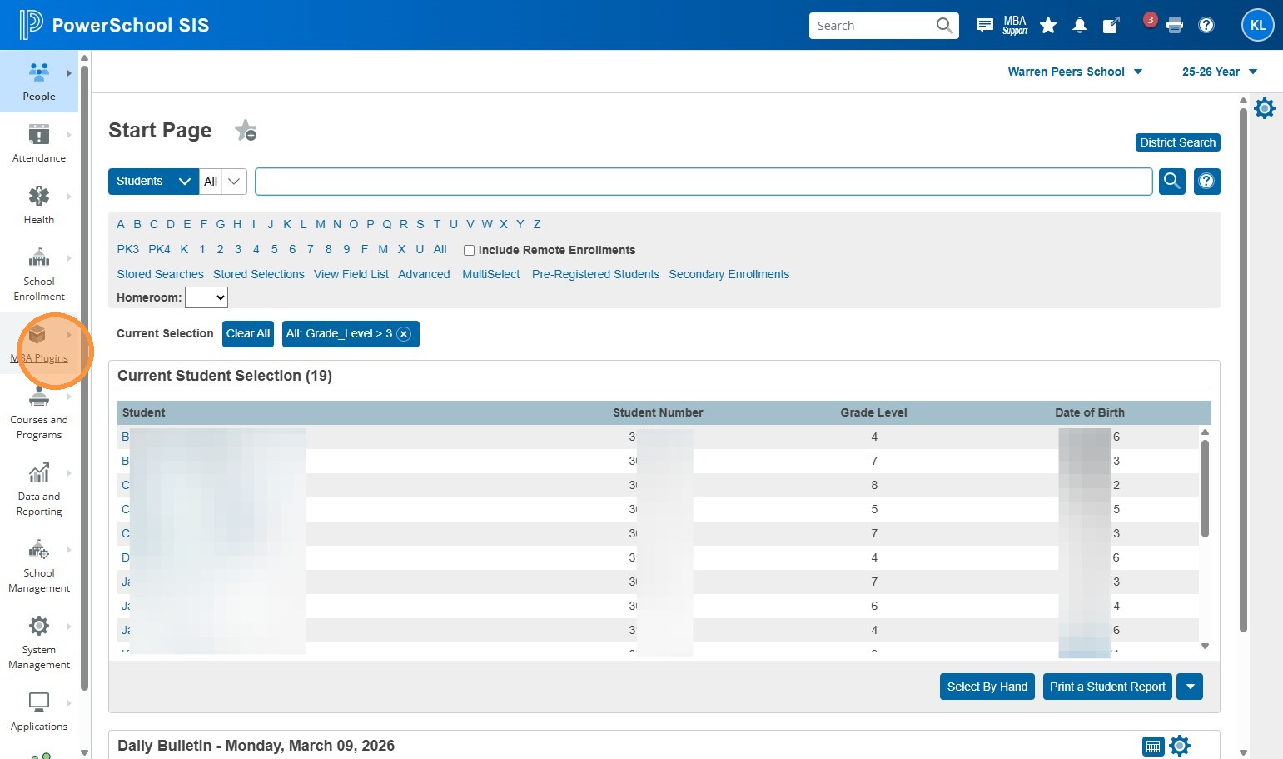
Task: Filter students by grade 7
Action: pyautogui.click(x=311, y=249)
